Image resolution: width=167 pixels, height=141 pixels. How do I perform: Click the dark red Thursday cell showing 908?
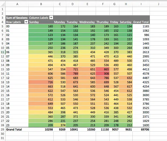103,73
